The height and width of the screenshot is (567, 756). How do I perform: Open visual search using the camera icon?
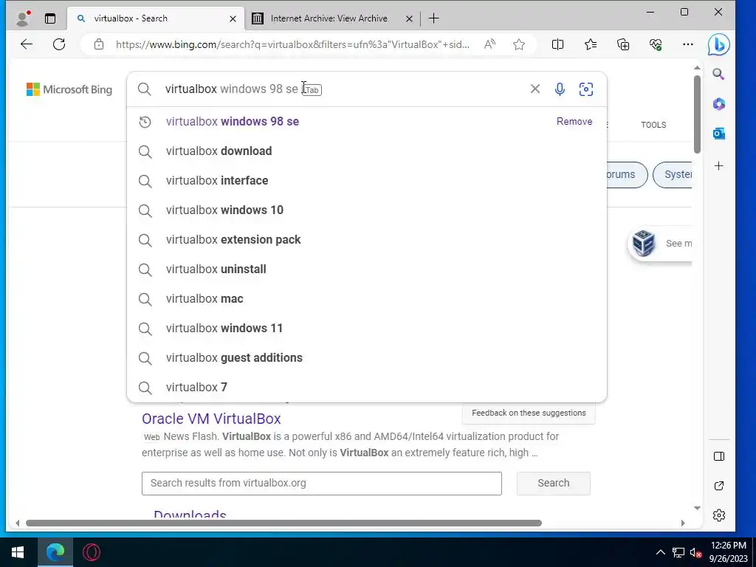tap(585, 89)
